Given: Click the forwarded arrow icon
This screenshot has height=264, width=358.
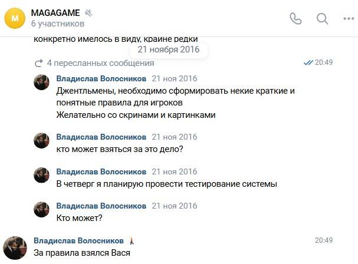Looking at the screenshot, I should tap(38, 63).
